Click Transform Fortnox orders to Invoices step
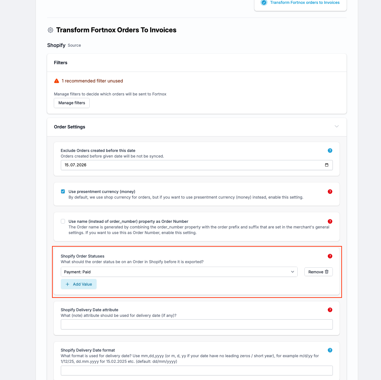The height and width of the screenshot is (380, 381). point(305,3)
